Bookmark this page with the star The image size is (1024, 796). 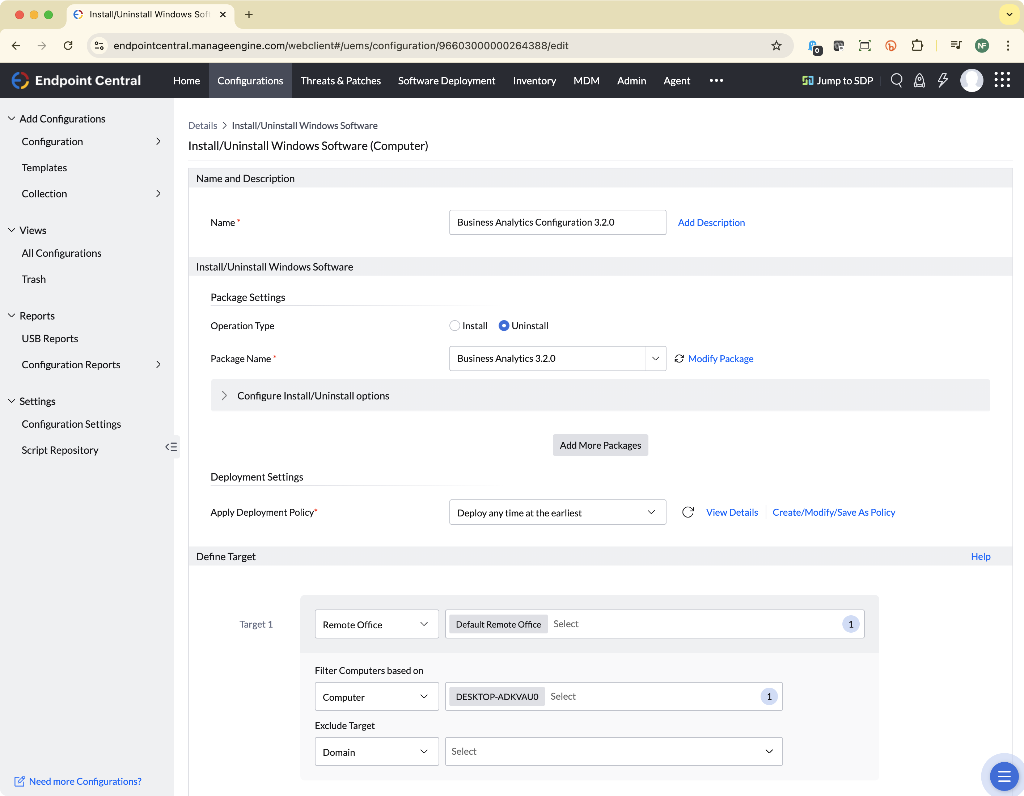[x=776, y=46]
